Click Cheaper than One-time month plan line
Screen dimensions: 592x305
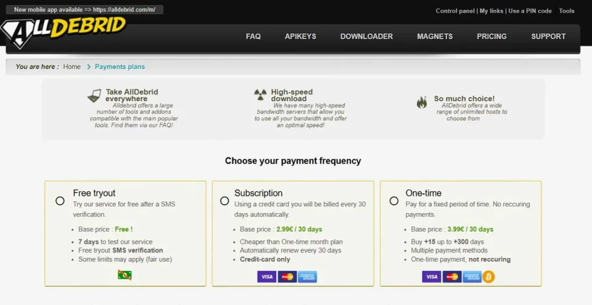coord(292,242)
